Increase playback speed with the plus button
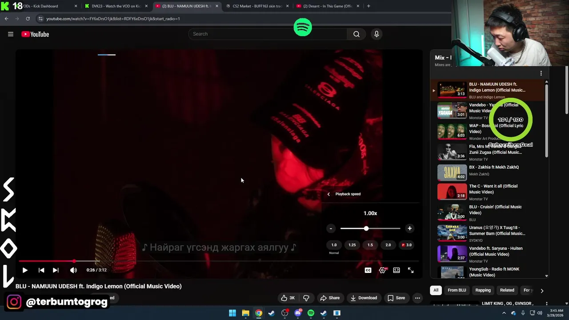569x320 pixels. (x=409, y=228)
